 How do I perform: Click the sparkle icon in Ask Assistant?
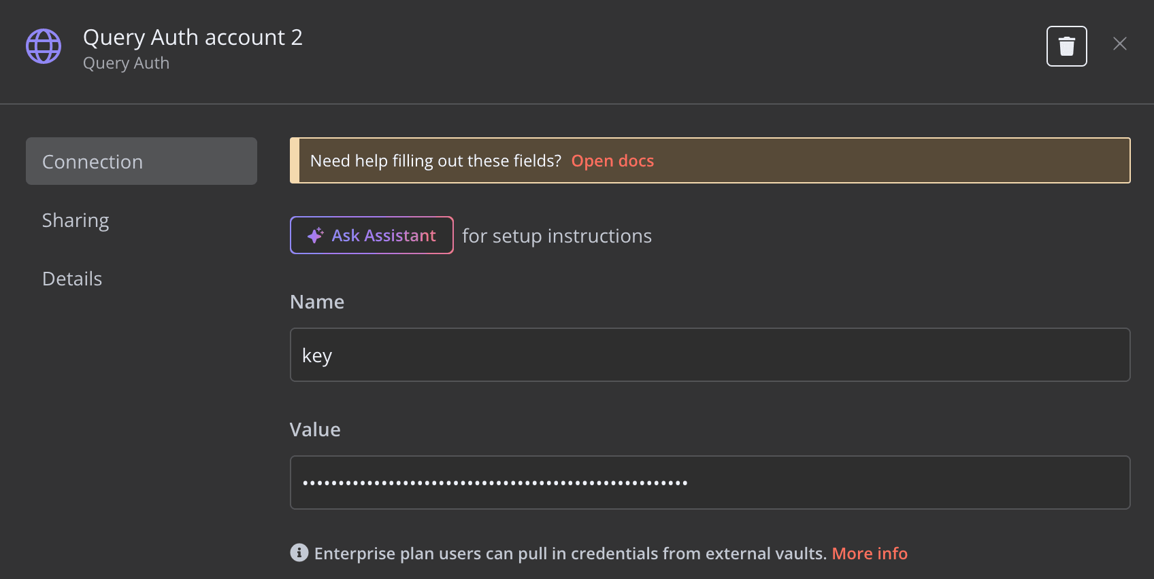click(x=315, y=236)
